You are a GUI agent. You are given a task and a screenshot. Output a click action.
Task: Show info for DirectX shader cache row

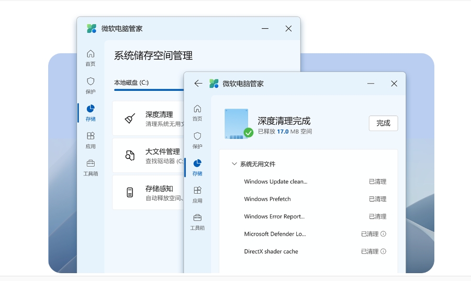click(x=383, y=251)
